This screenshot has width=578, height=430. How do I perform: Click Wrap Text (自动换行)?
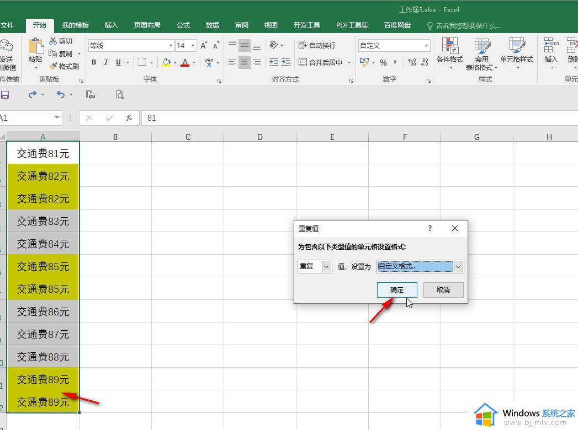[x=317, y=45]
